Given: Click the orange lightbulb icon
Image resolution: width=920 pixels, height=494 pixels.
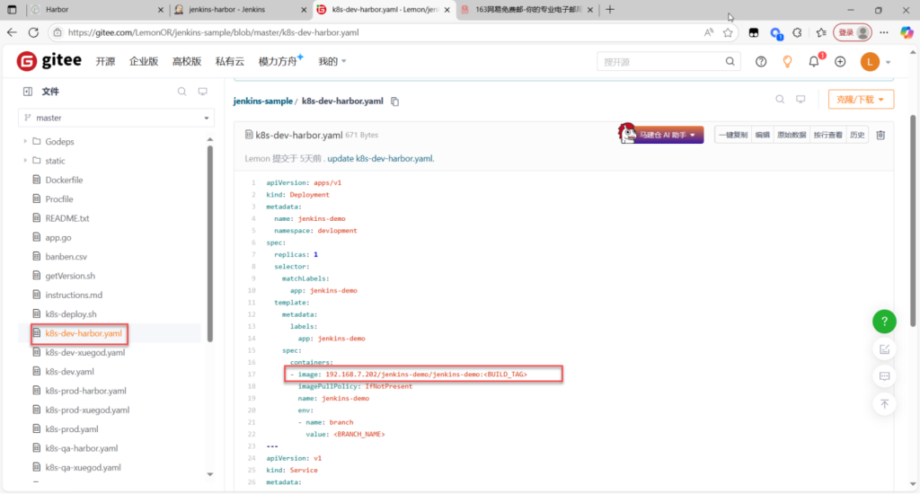Looking at the screenshot, I should click(787, 61).
